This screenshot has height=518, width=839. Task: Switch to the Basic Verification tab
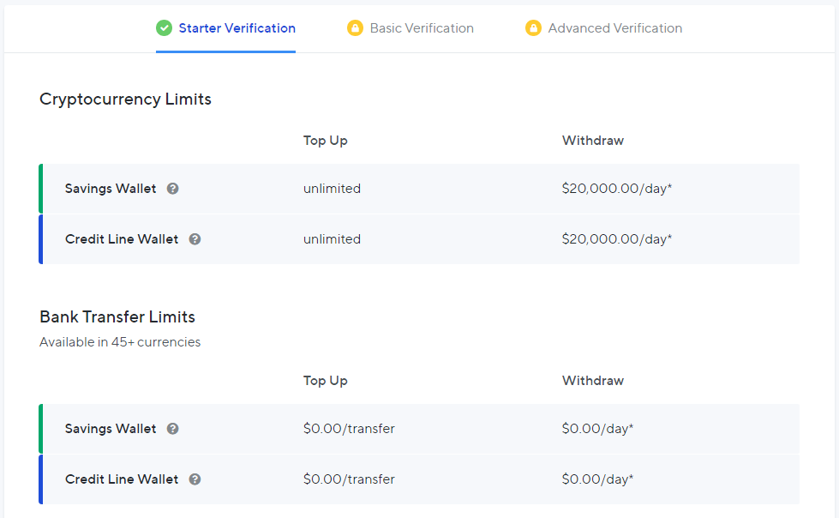pyautogui.click(x=411, y=27)
